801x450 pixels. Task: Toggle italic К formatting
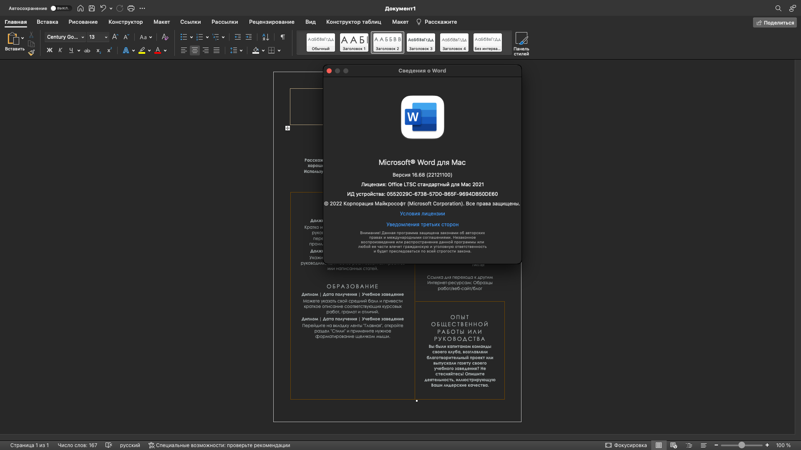60,50
